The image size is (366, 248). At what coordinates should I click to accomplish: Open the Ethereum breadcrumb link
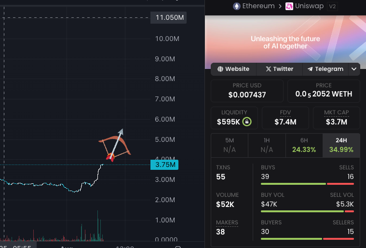click(x=258, y=6)
